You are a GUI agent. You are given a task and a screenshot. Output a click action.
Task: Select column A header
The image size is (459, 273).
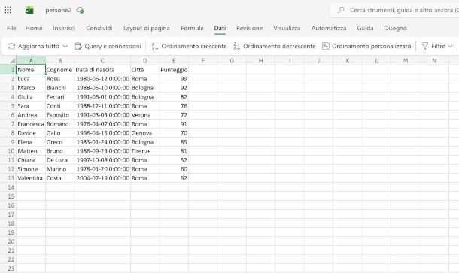(x=31, y=61)
